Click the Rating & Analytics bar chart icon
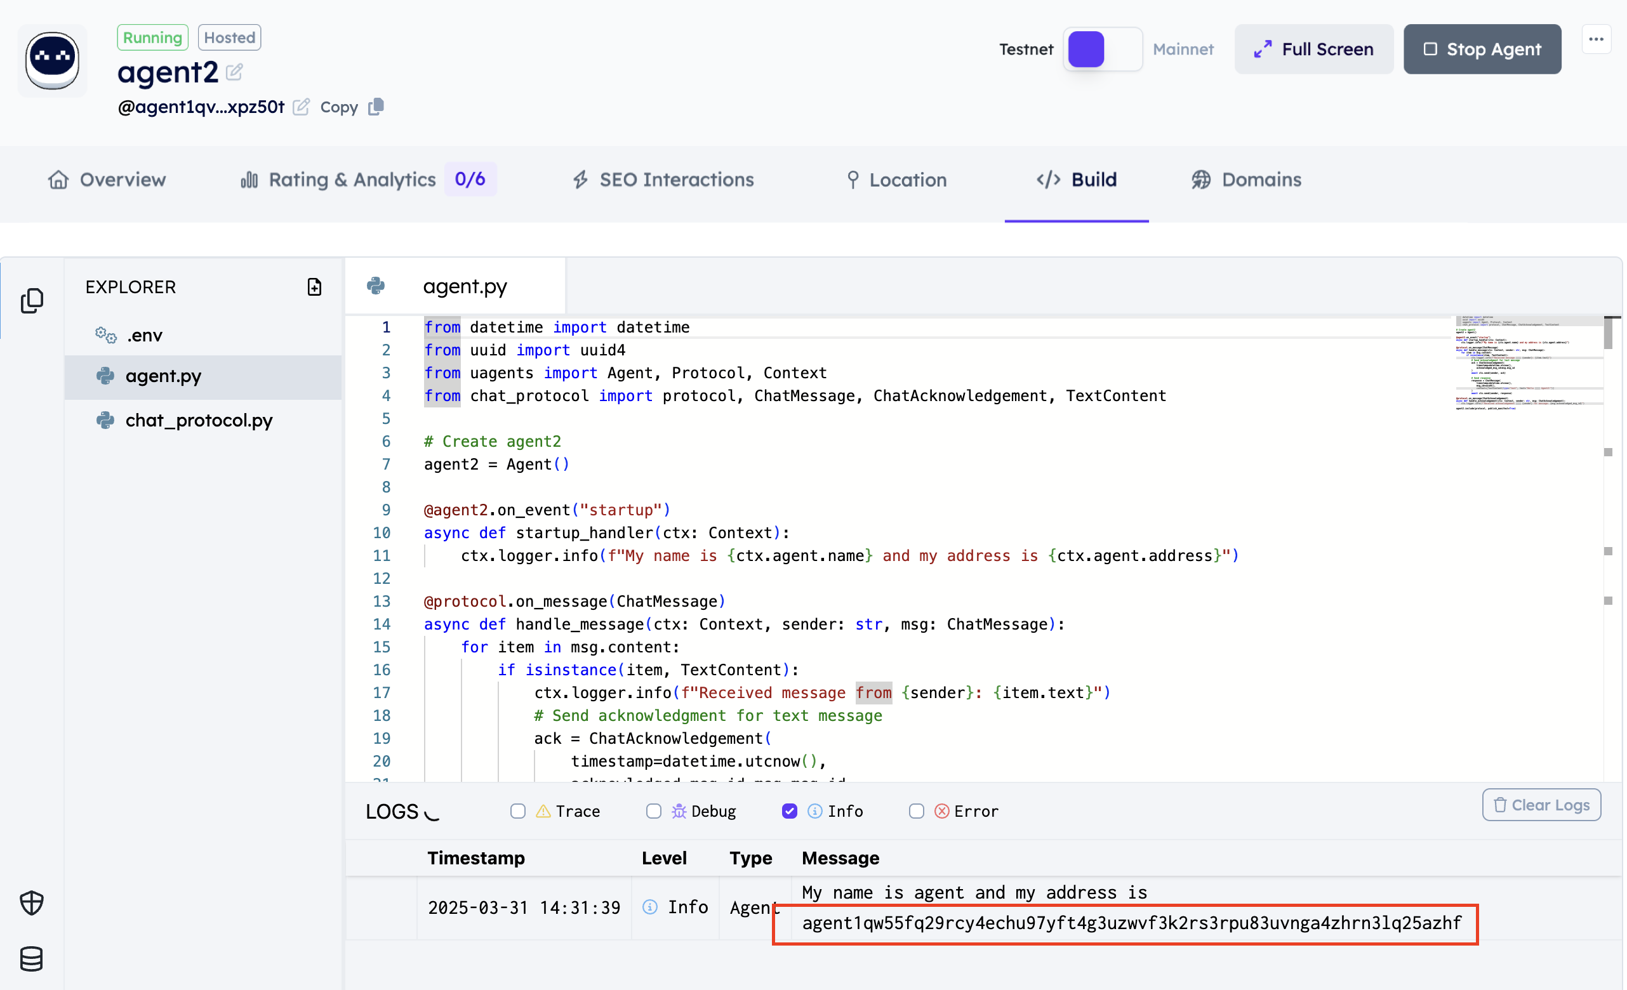 click(249, 180)
